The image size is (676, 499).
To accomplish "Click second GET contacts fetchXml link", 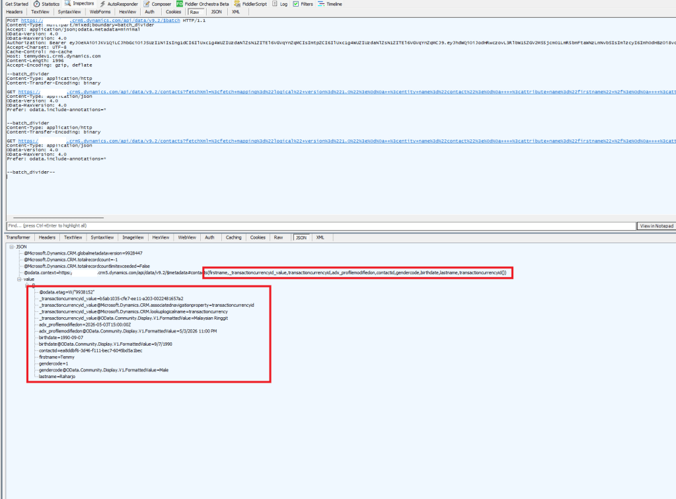I will click(347, 141).
